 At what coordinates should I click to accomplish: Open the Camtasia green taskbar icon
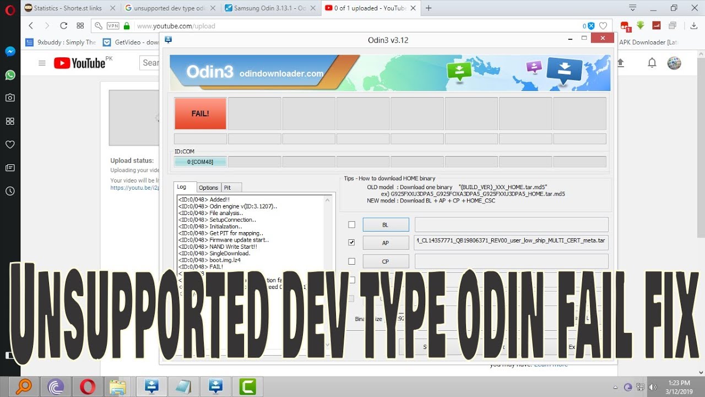(247, 387)
